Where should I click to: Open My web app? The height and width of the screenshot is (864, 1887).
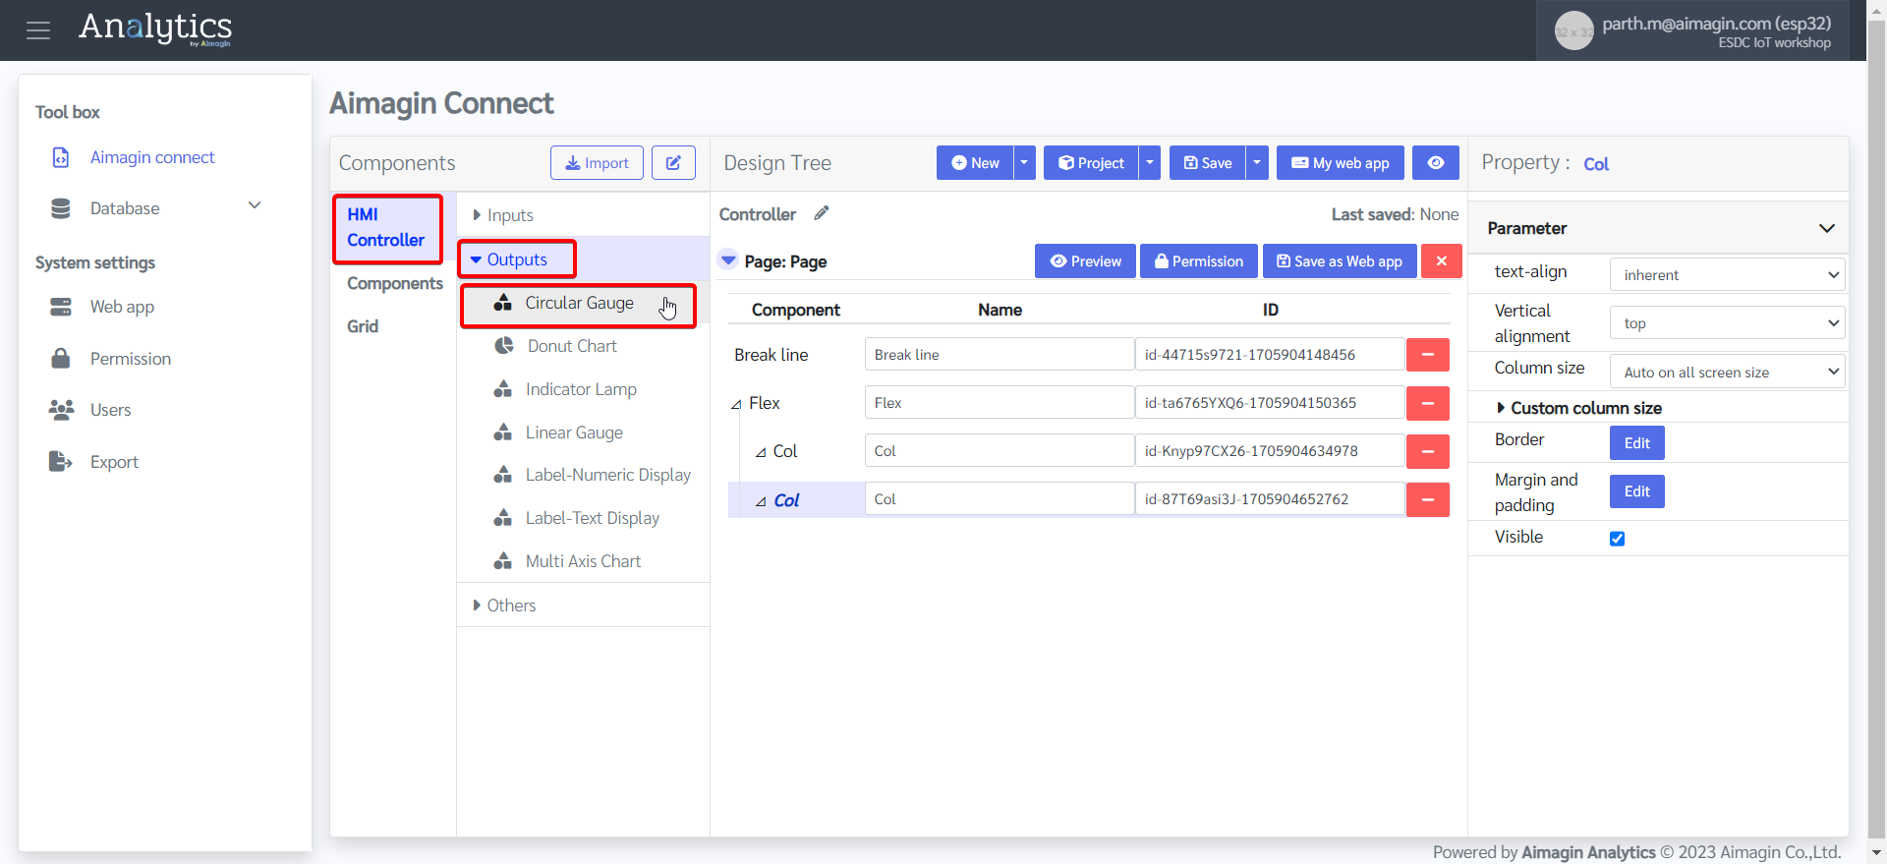point(1340,163)
